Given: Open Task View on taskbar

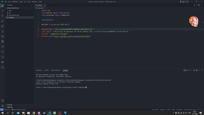Looking at the screenshot, I should (x=13, y=113).
